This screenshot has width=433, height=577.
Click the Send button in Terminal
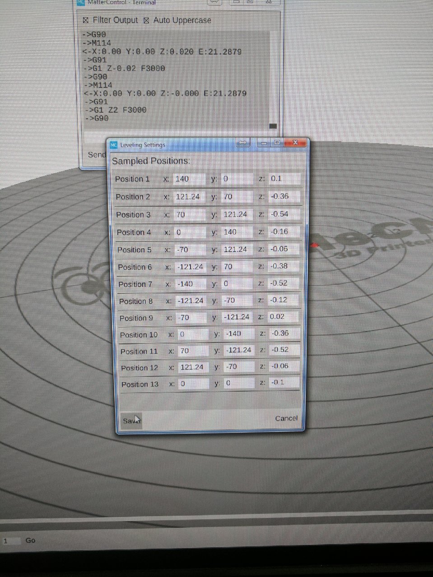[x=97, y=155]
